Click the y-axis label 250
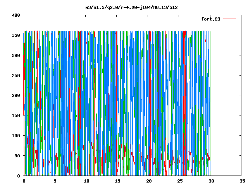Viewport: 248px width, 186px height. (x=16, y=76)
